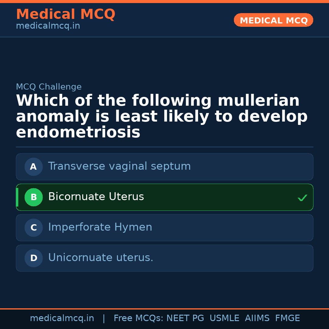The image size is (329, 329).
Task: Click the green B badge icon
Action: click(34, 197)
